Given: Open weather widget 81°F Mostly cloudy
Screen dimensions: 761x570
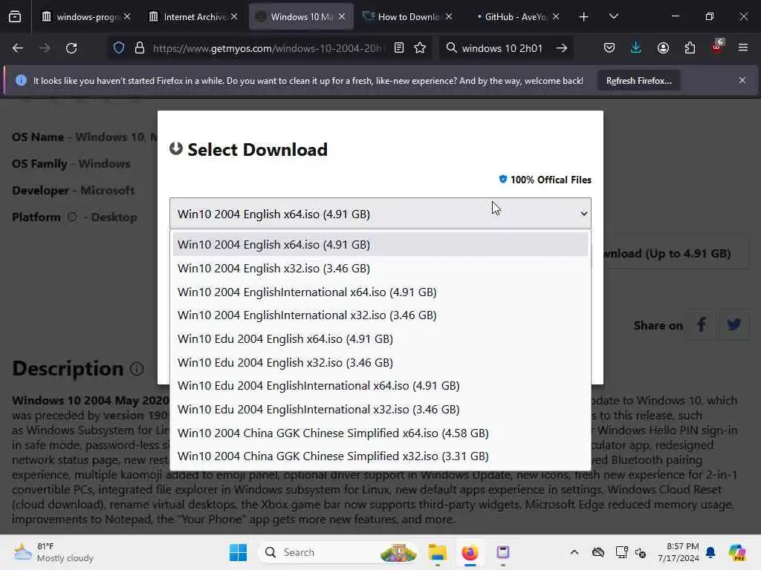Looking at the screenshot, I should click(x=54, y=552).
